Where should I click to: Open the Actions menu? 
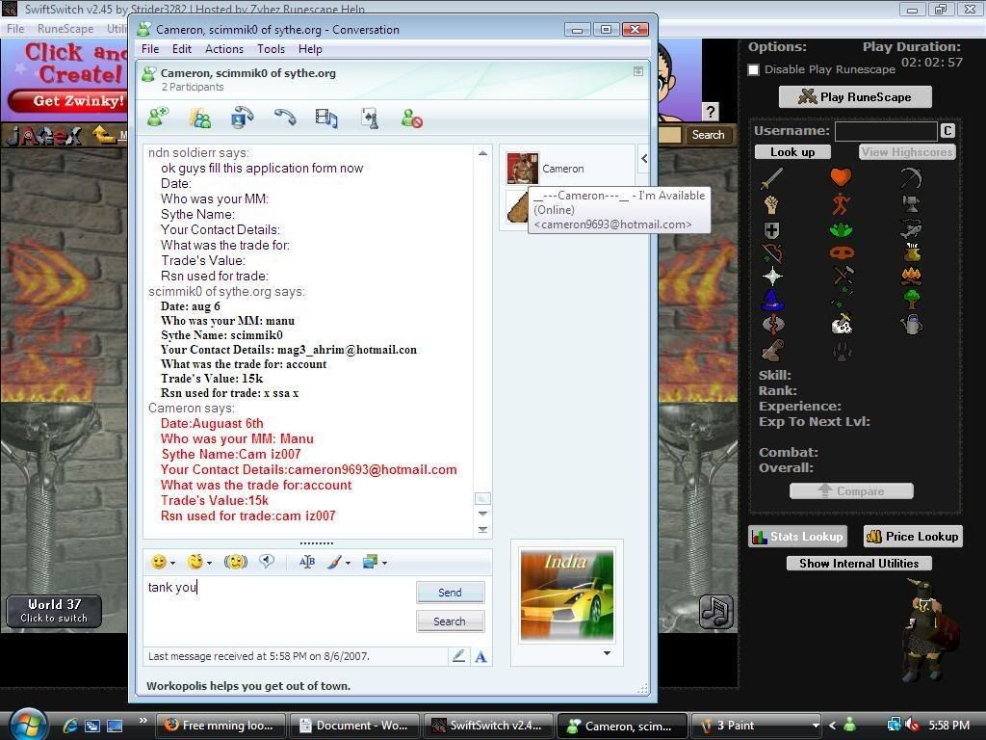point(223,49)
